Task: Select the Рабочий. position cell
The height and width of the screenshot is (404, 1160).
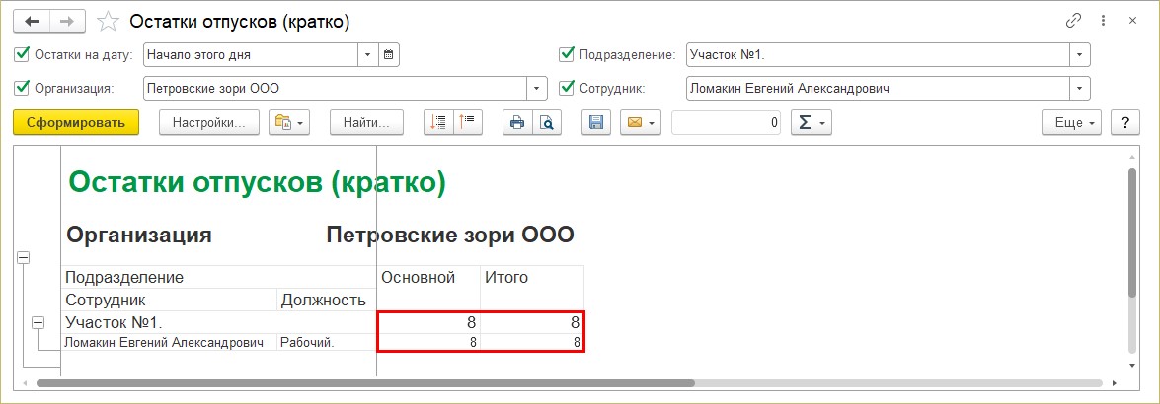Action: pyautogui.click(x=326, y=342)
